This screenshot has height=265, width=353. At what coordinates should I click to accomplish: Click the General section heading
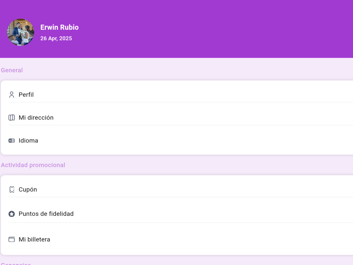[12, 70]
